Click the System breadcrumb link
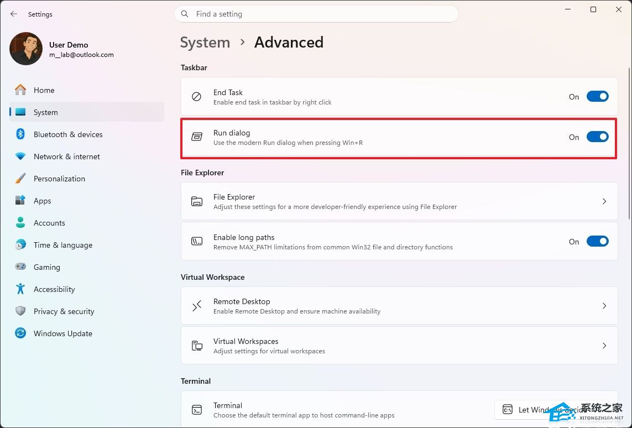This screenshot has height=428, width=632. click(205, 43)
